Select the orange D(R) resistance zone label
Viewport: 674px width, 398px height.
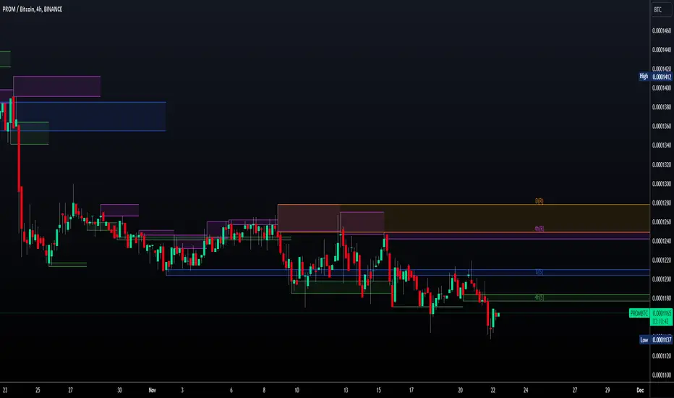pos(539,201)
